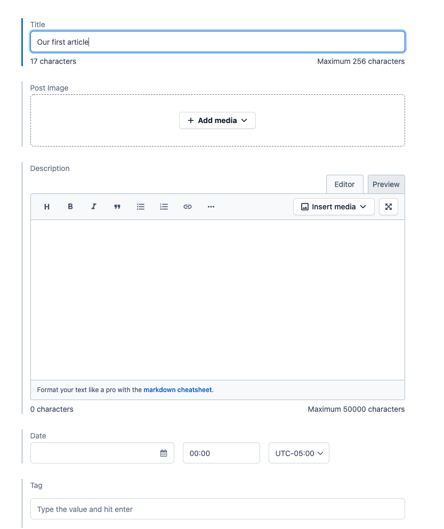Focus the Tag input field
The width and height of the screenshot is (444, 529).
[x=217, y=509]
